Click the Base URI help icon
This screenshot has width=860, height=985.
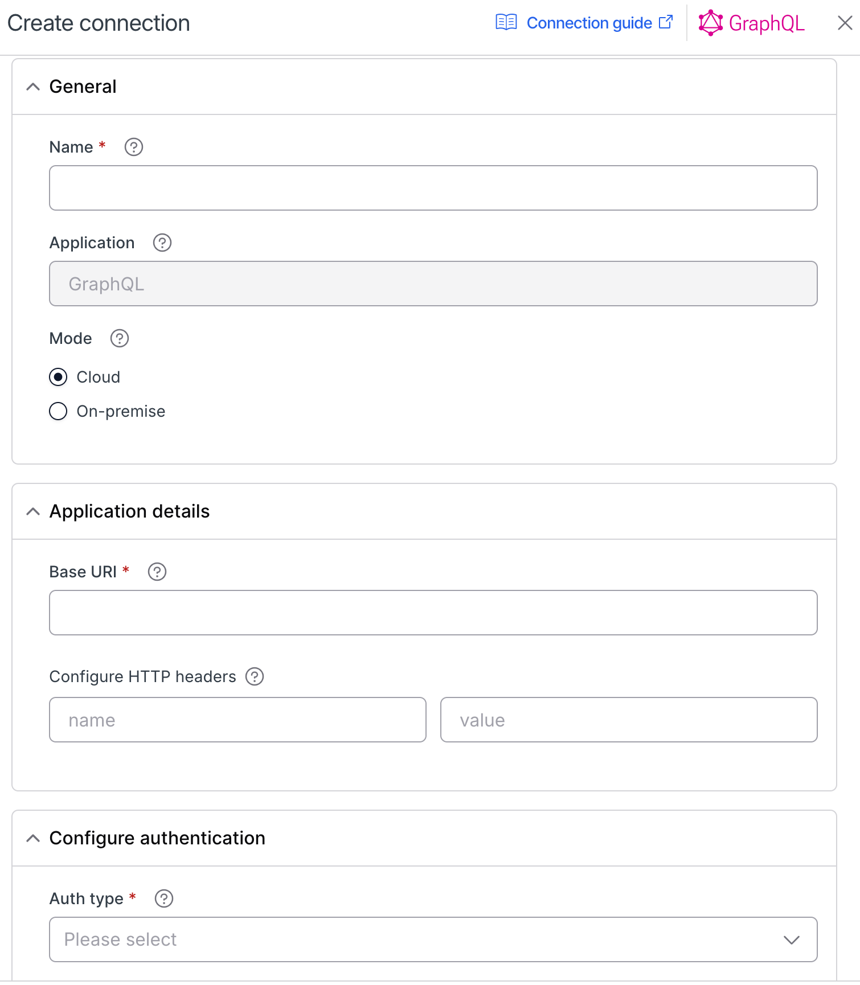point(157,572)
